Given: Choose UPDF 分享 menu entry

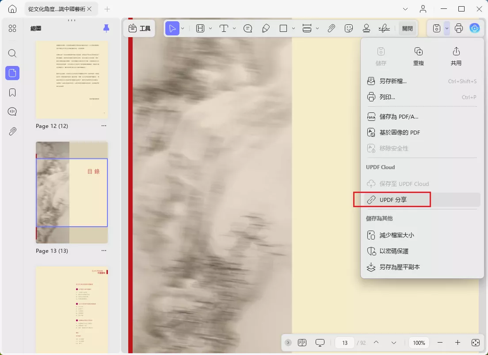Looking at the screenshot, I should point(422,200).
